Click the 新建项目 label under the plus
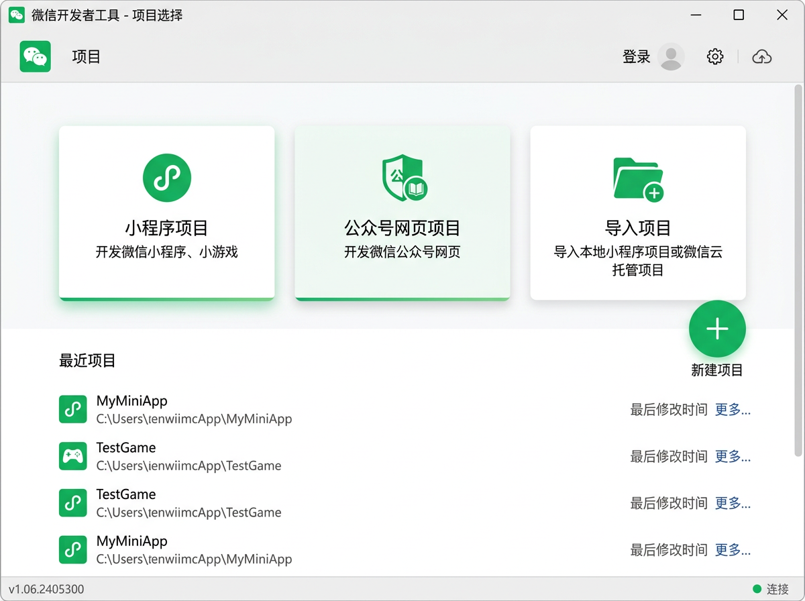Screen dimensions: 805x601 (x=717, y=370)
